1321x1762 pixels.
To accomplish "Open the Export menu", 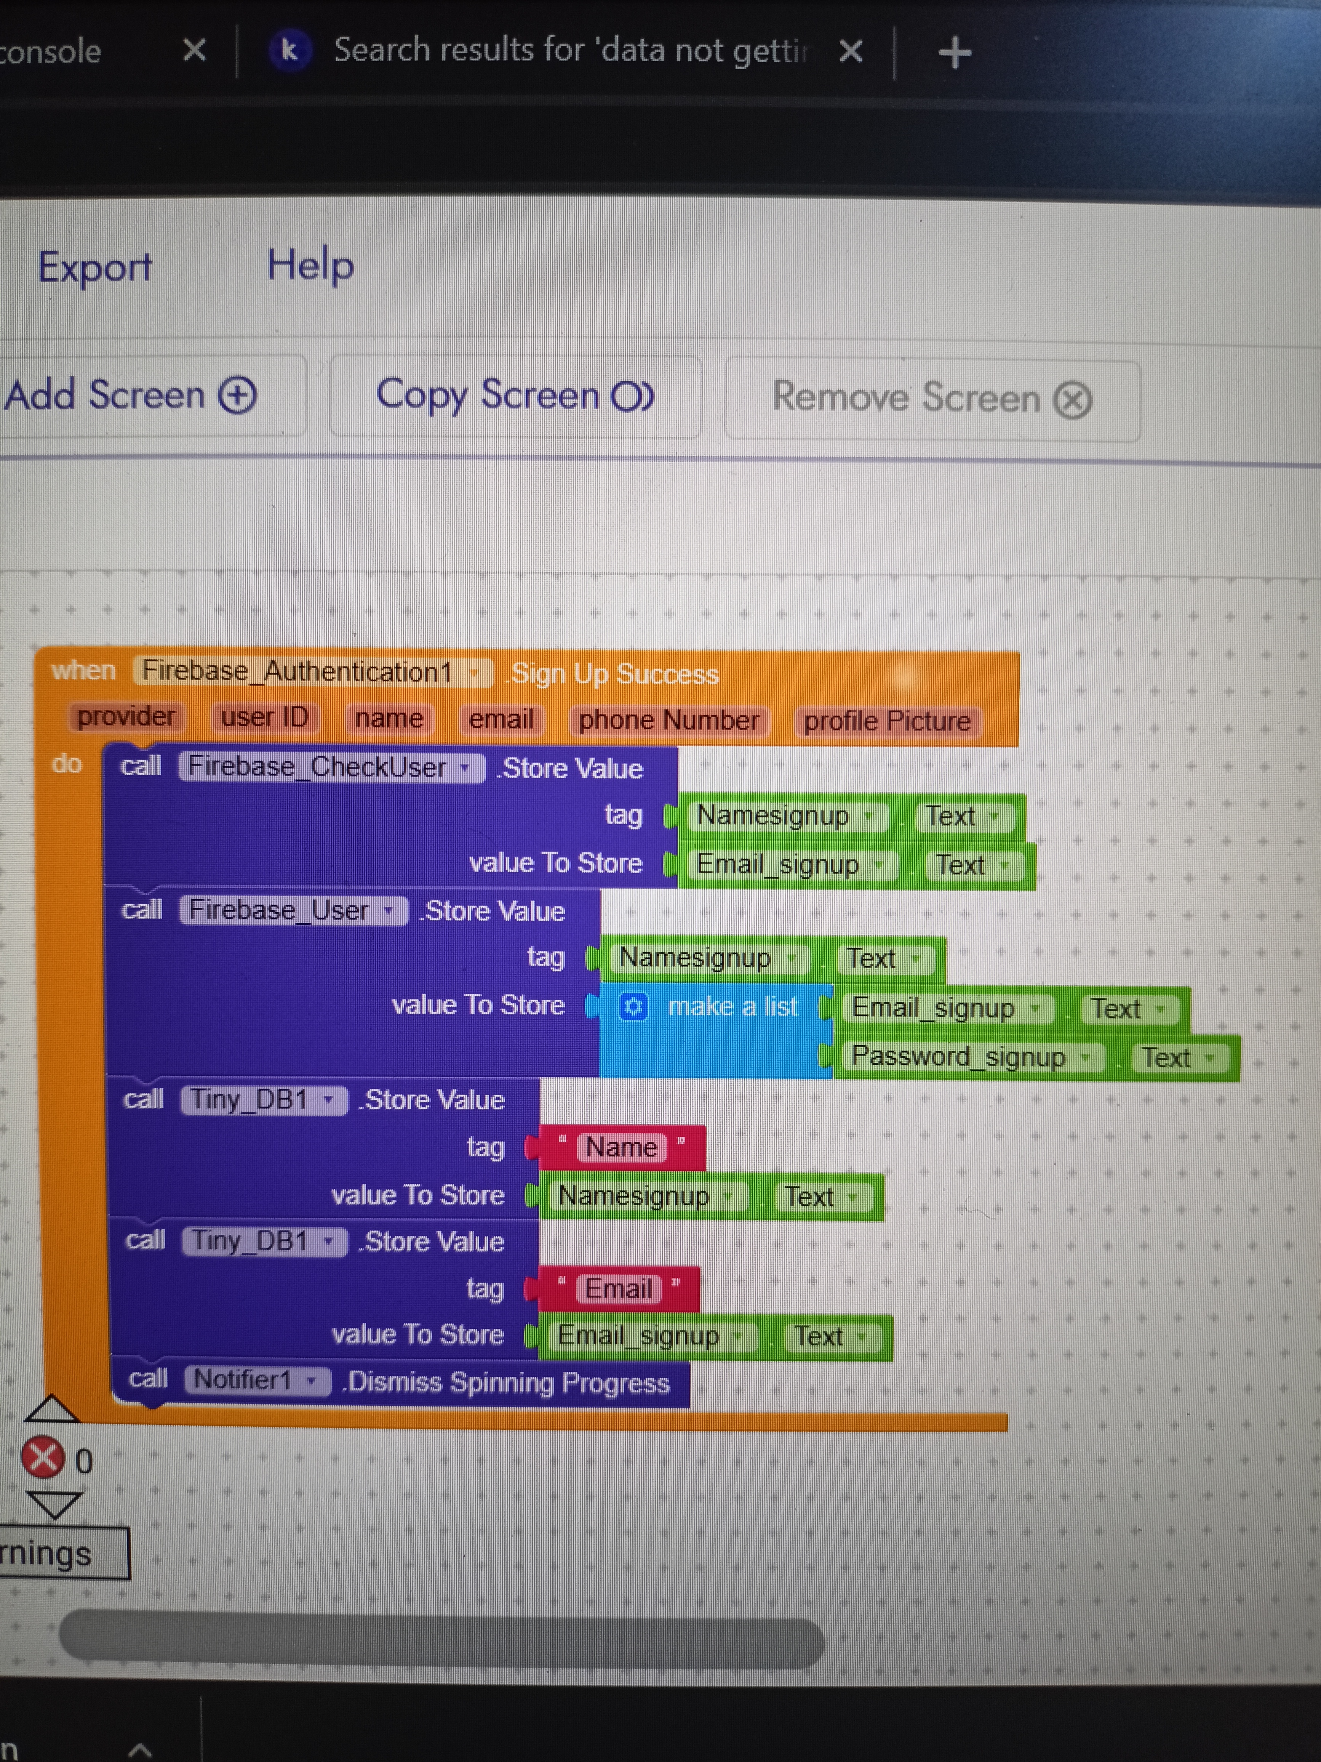I will pos(95,267).
